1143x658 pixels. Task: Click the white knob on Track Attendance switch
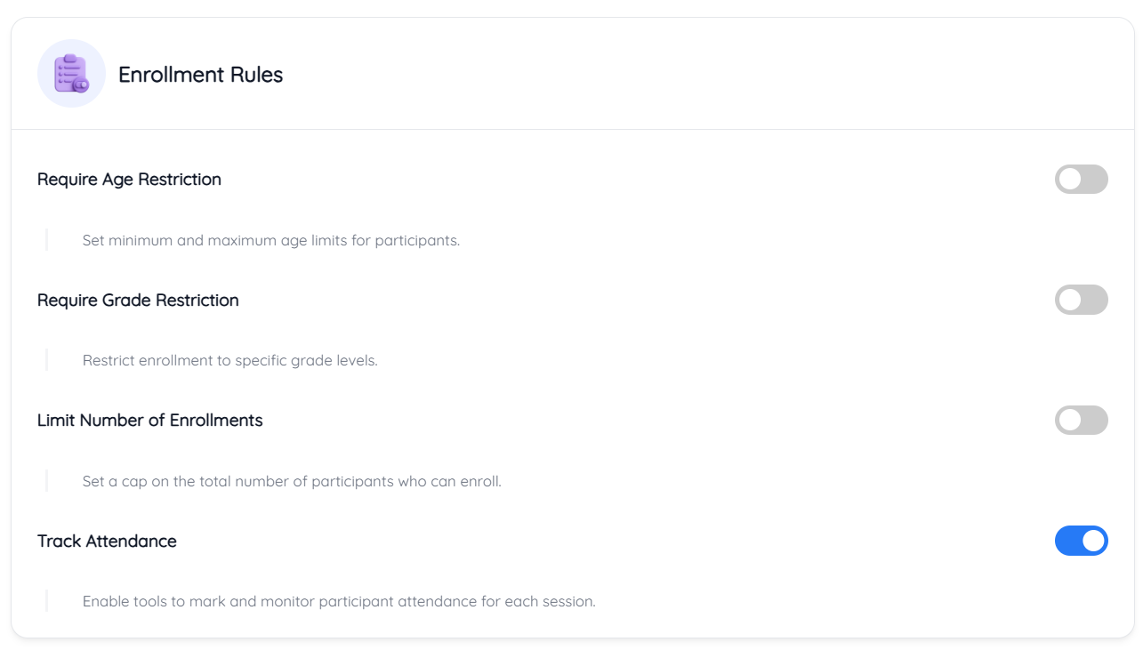(1093, 541)
